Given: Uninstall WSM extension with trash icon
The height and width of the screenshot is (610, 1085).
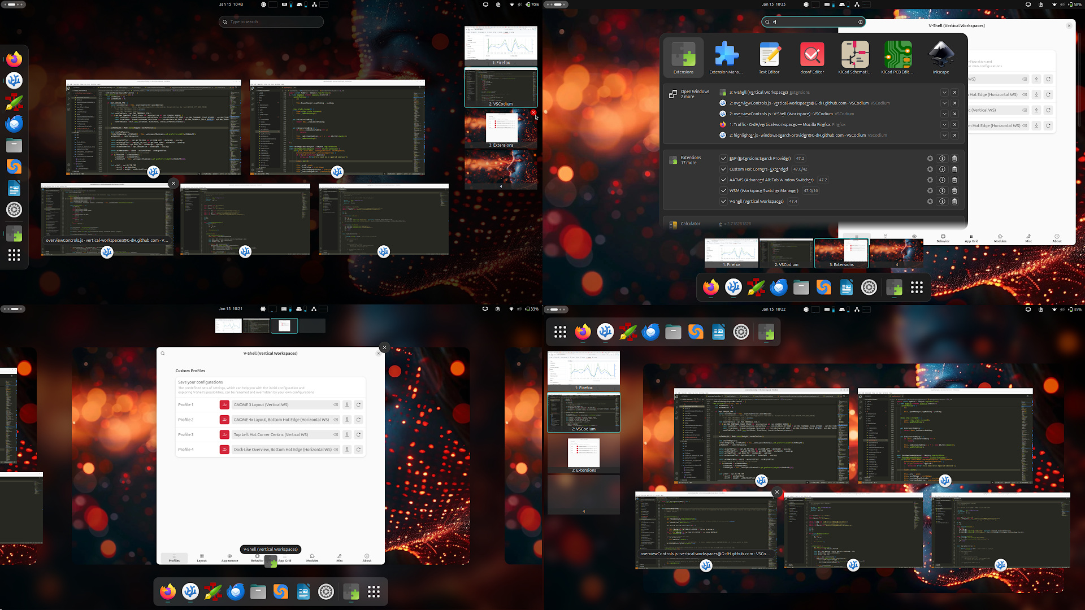Looking at the screenshot, I should [x=954, y=191].
